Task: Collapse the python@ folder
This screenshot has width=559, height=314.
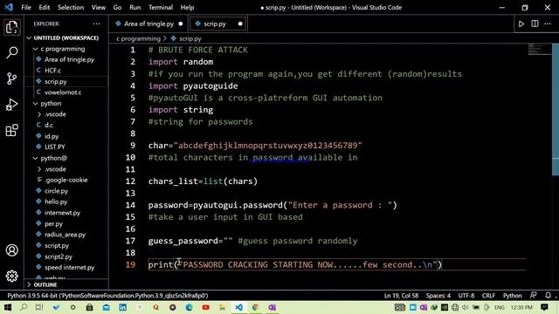Action: click(53, 158)
